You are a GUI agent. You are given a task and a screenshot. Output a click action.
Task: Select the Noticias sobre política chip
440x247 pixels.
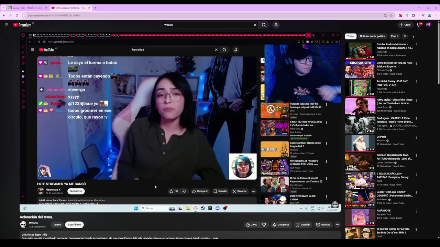(x=372, y=36)
